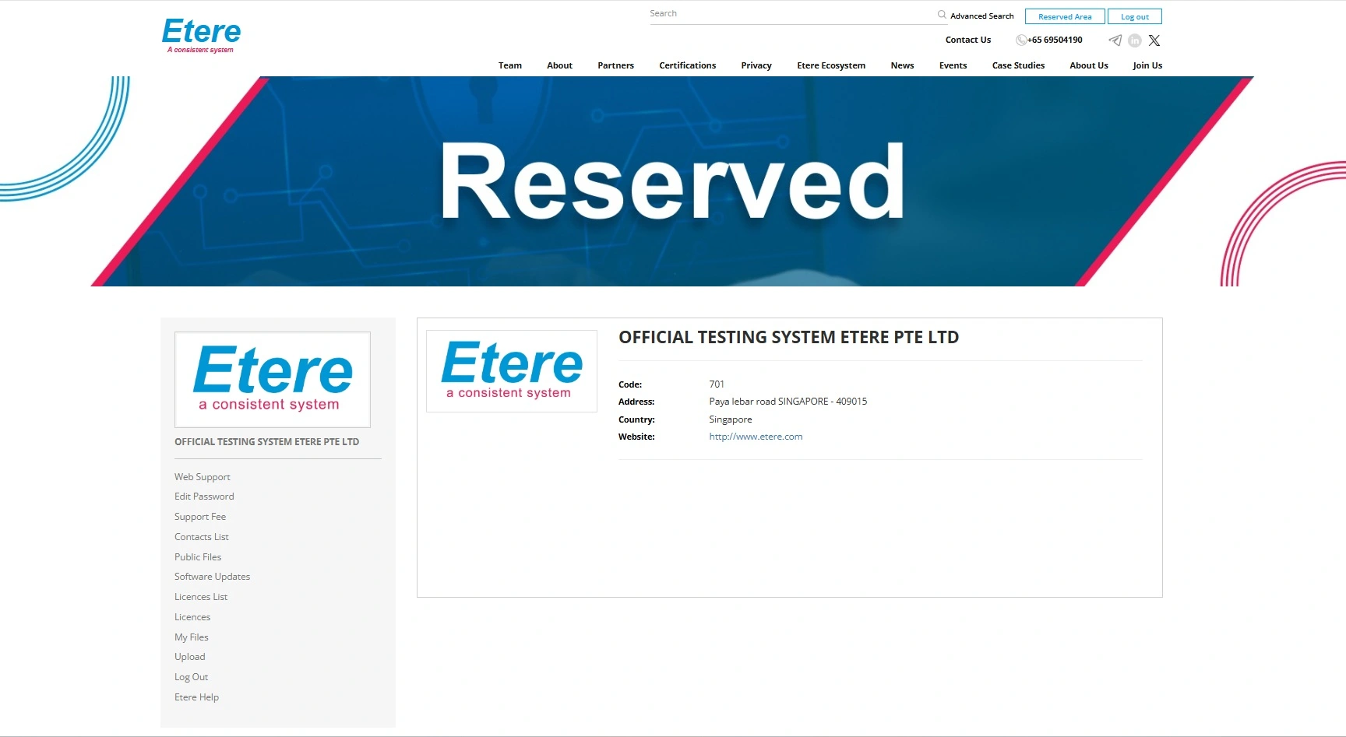This screenshot has height=737, width=1346.
Task: Open Web Support in the sidebar
Action: click(203, 477)
